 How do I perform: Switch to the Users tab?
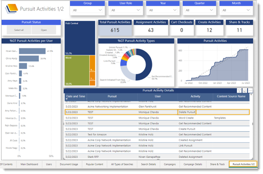coord(49,164)
